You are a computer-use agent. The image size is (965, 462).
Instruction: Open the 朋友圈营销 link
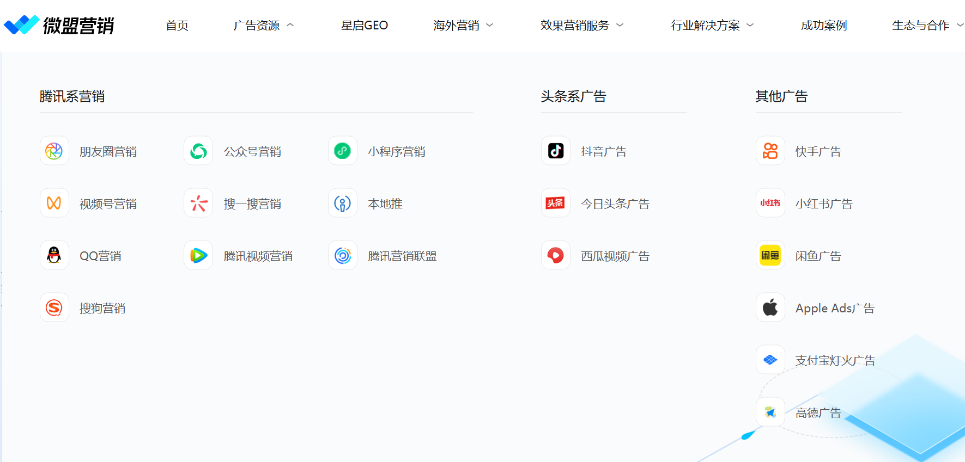click(x=108, y=152)
